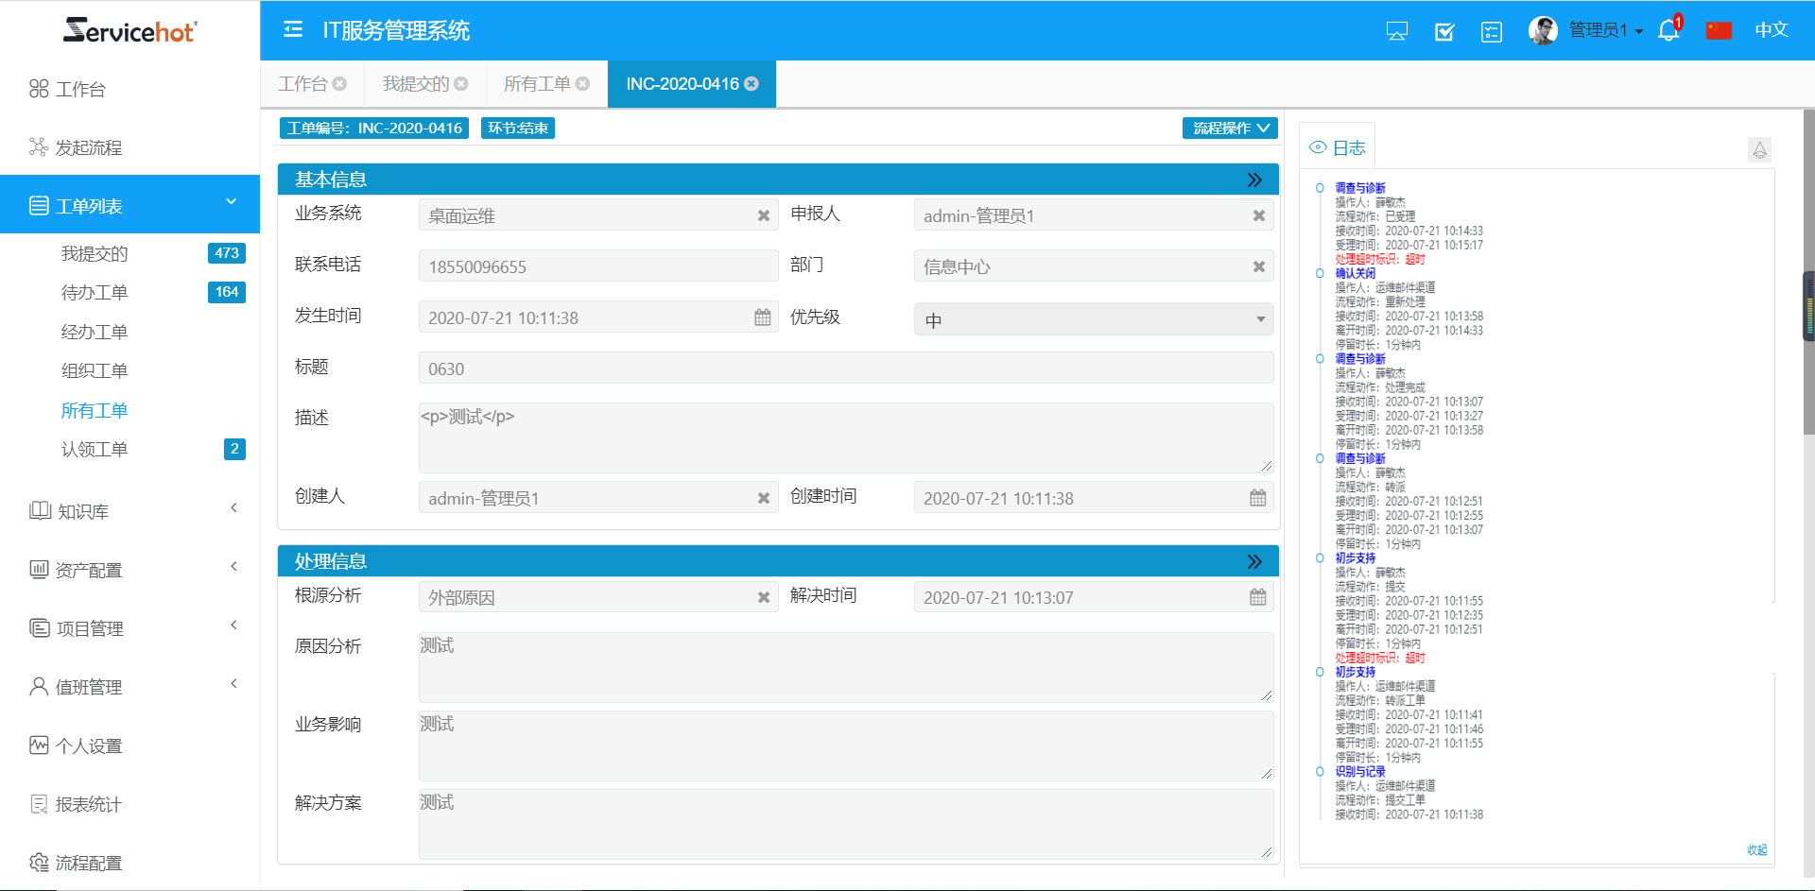Select 待办工单 in the sidebar

[95, 293]
